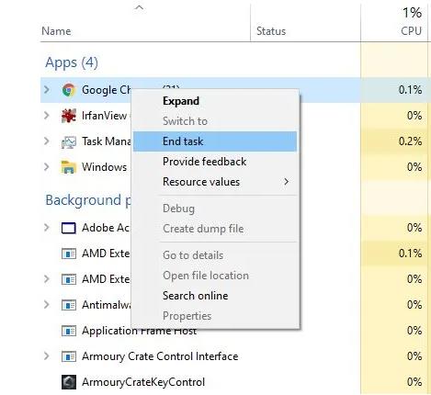
Task: Select the Application Frame Host row
Action: tap(139, 331)
